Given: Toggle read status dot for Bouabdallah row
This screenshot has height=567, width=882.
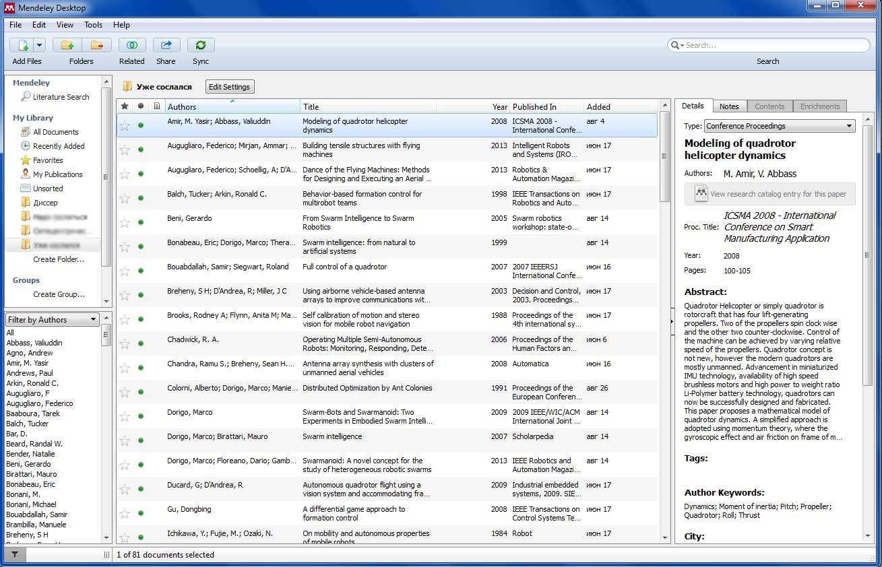Looking at the screenshot, I should pos(140,271).
